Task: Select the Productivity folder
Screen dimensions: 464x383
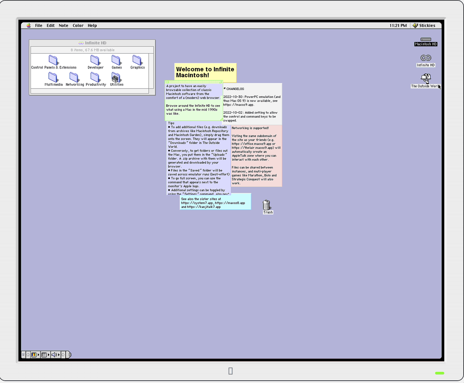Action: 96,79
